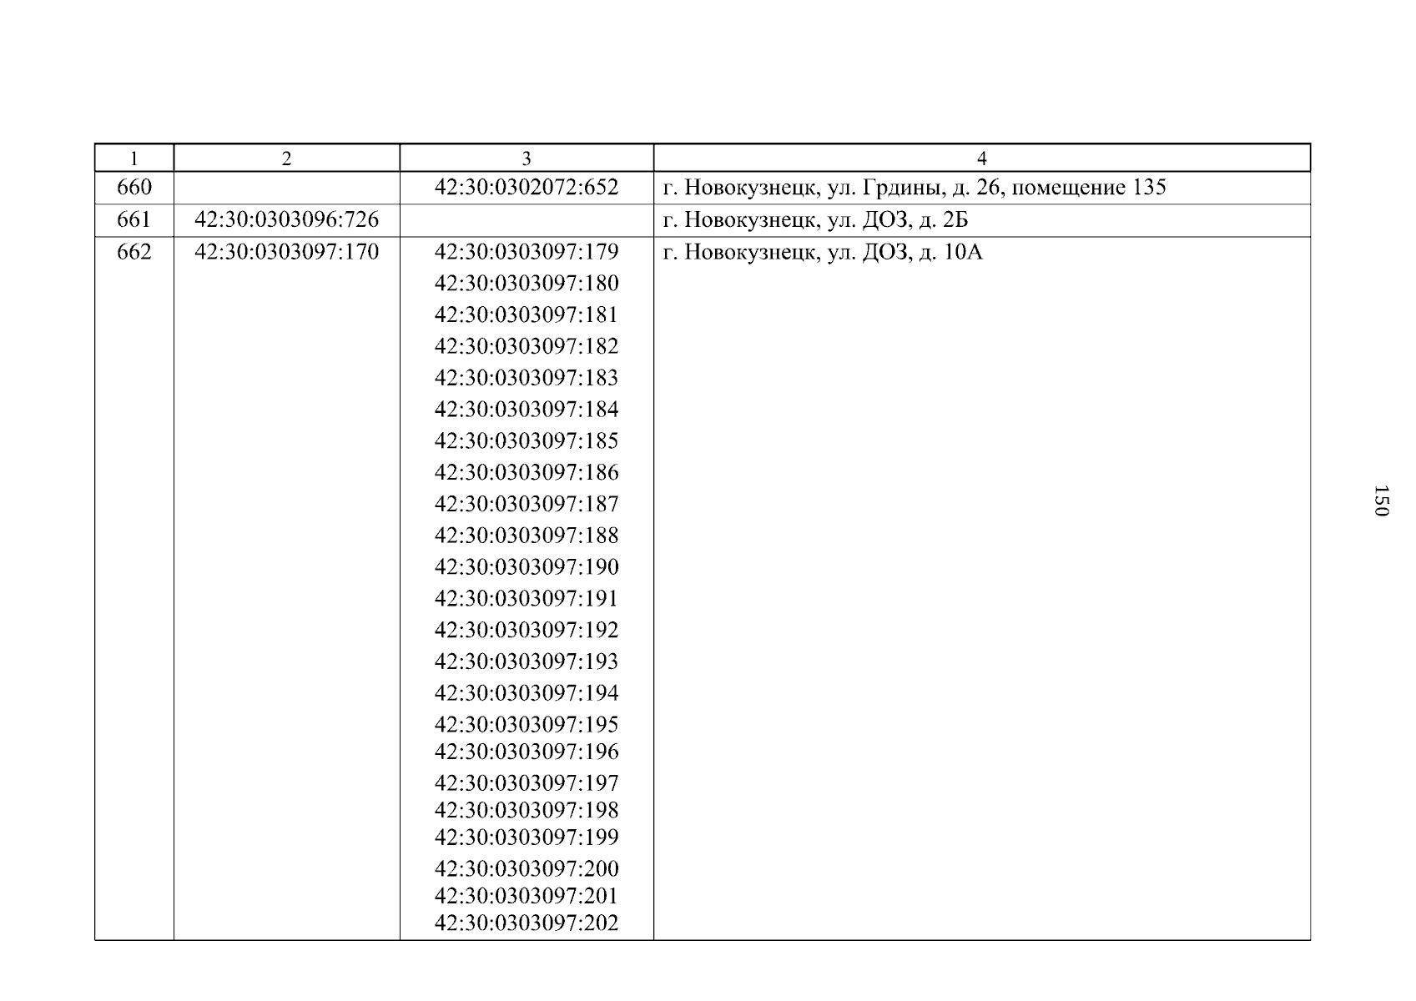The width and height of the screenshot is (1416, 1001).
Task: Select entry 42:30:0303097:199
Action: [527, 837]
